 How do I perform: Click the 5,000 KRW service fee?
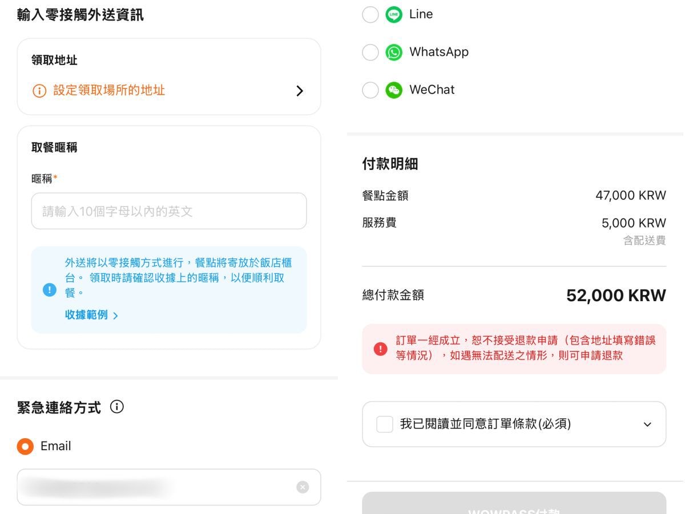click(x=634, y=223)
